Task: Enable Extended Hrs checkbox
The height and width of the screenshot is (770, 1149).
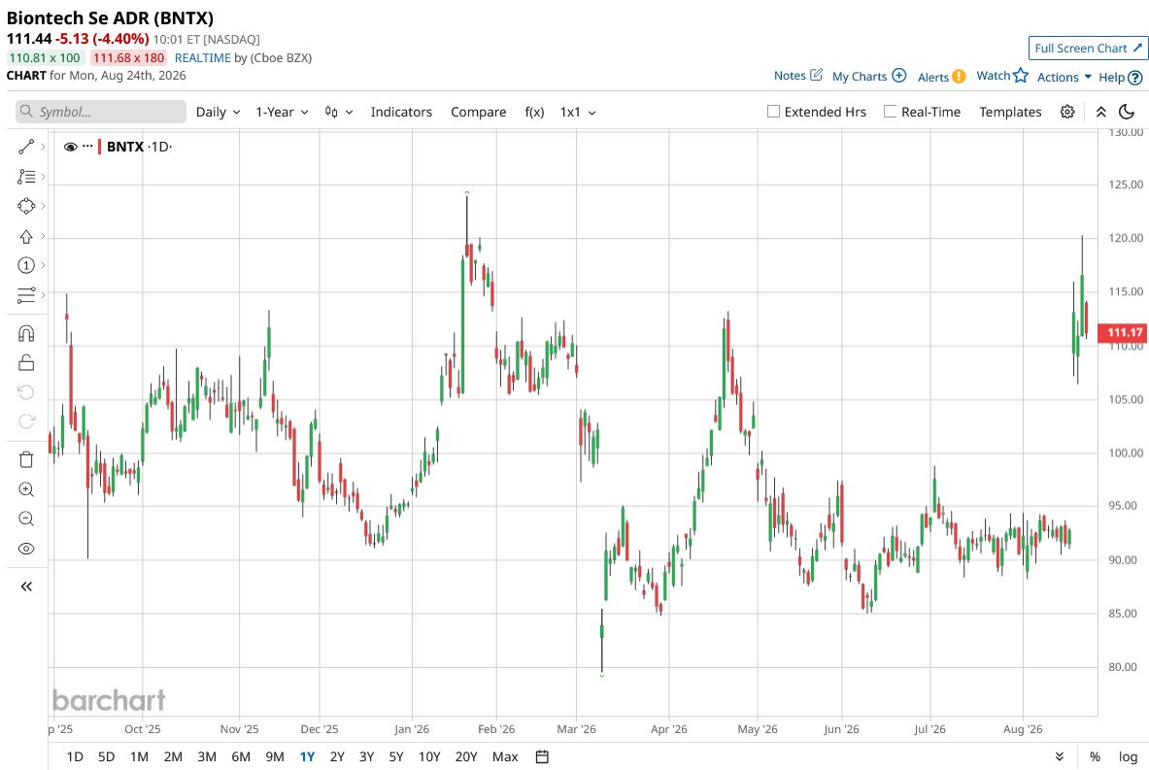Action: 773,112
